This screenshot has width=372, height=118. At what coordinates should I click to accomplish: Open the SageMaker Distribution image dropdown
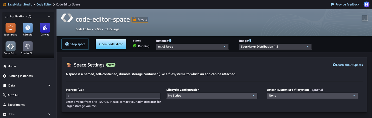coord(275,47)
